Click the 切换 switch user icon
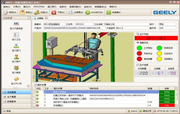Image resolution: width=180 pixels, height=114 pixels. pos(37,12)
